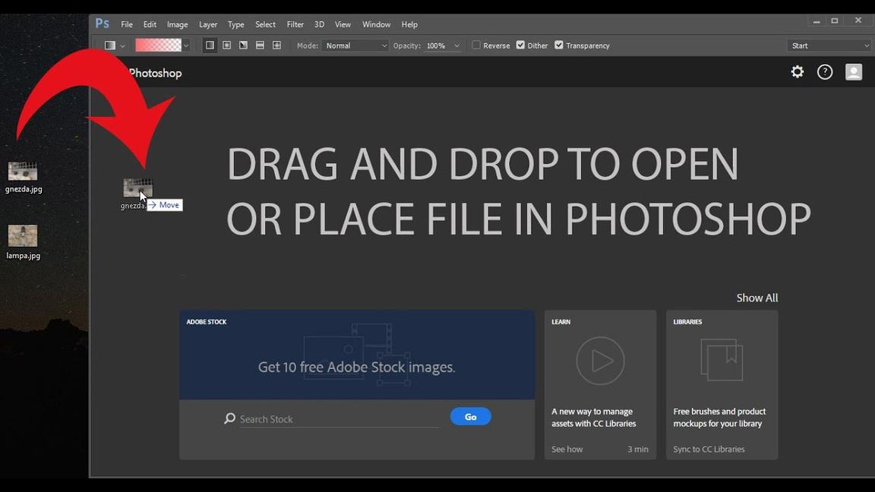Click the Show All link

[757, 298]
